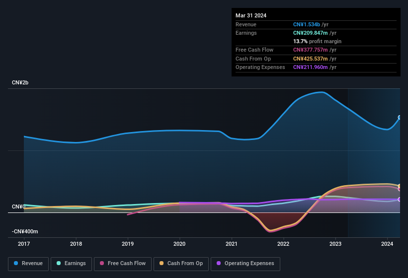This screenshot has height=278, width=408.
Task: Click the CN¥2b y-axis label
Action: [x=20, y=82]
